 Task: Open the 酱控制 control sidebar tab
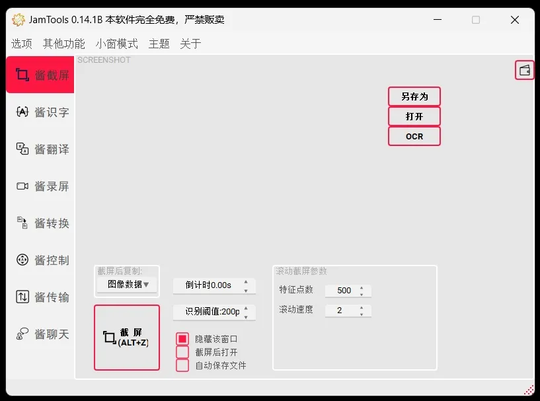point(40,260)
